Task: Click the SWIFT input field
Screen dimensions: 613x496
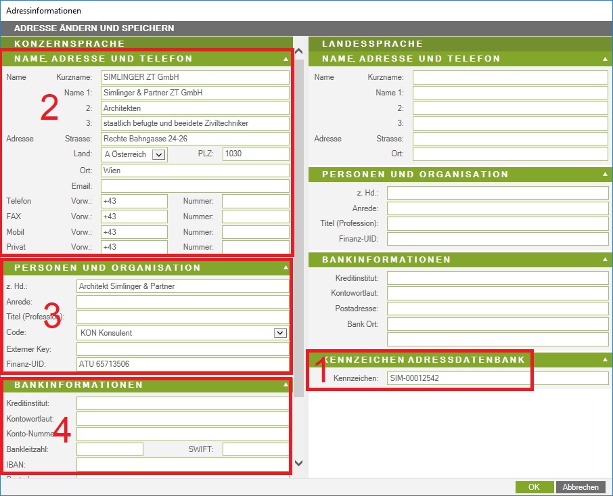Action: click(x=255, y=449)
